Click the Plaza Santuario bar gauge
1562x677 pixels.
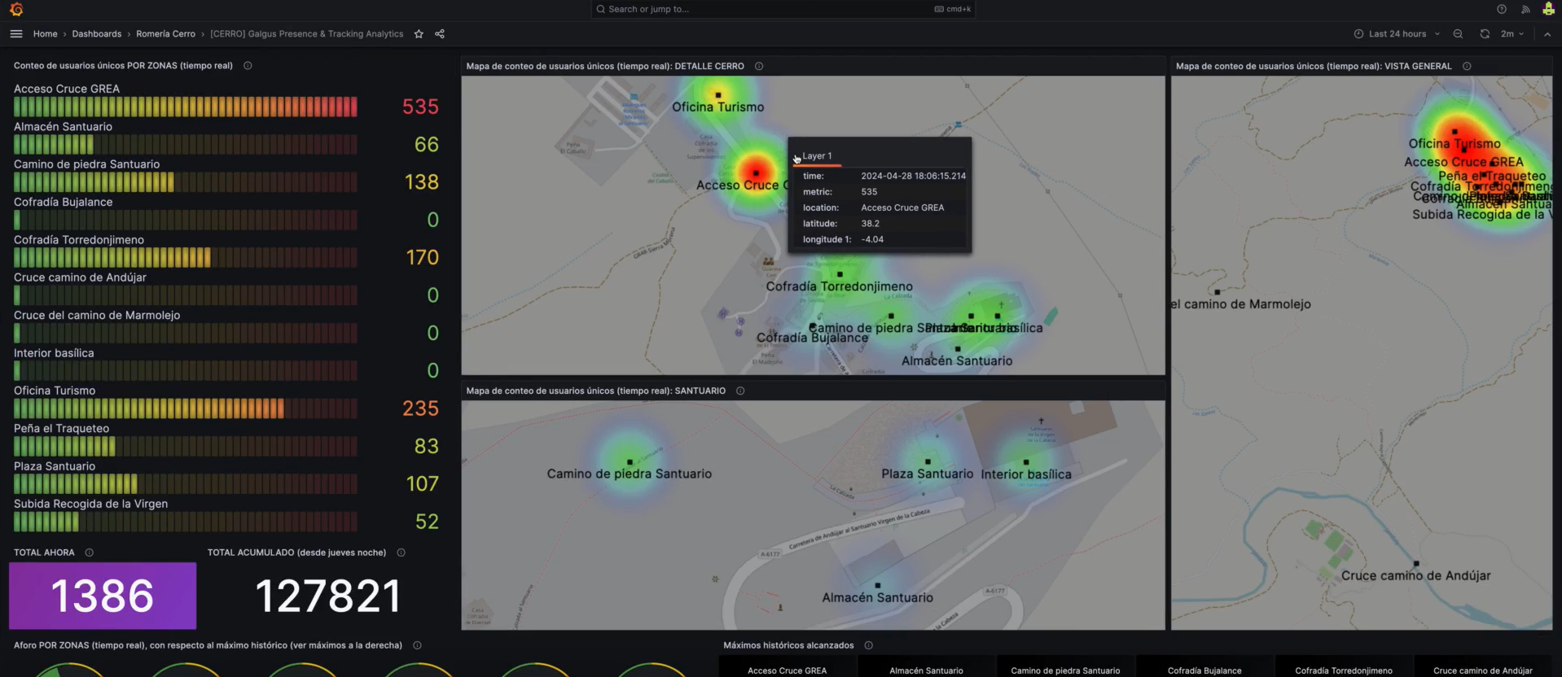(x=185, y=483)
